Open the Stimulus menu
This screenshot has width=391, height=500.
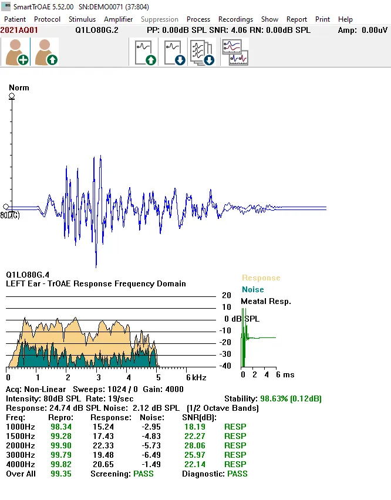(82, 19)
